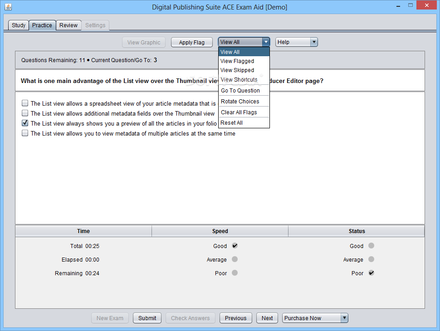Screen dimensions: 440x331
Task: Check the multiple articles metadata answer checkbox
Action: 25,133
